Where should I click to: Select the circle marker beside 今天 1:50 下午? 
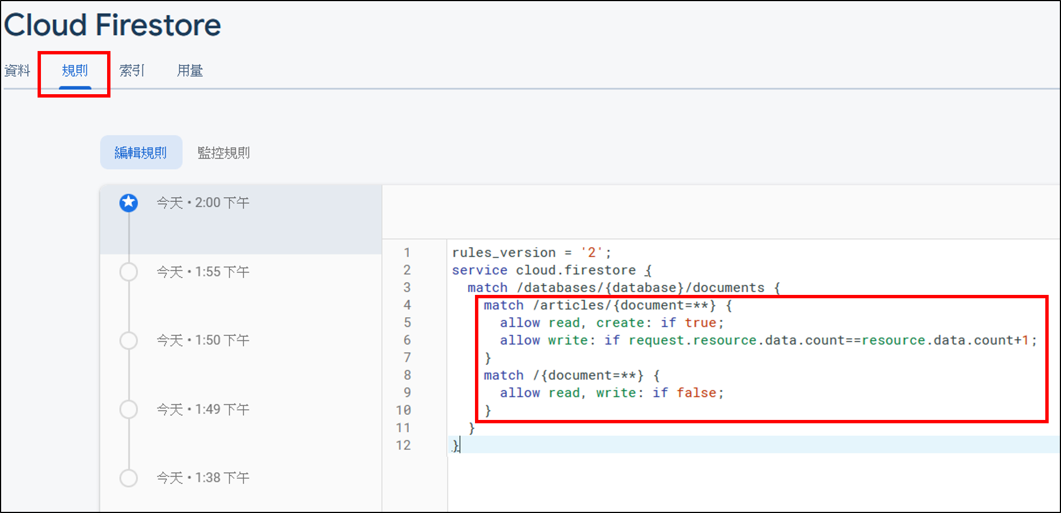pos(128,340)
